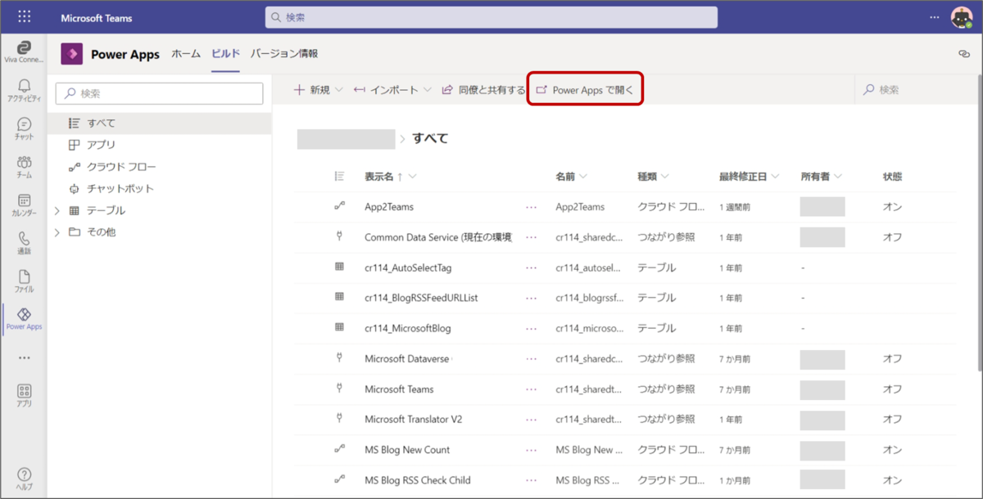The image size is (983, 499).
Task: Open the Microsoft Dataverse connection reference
Action: (408, 359)
